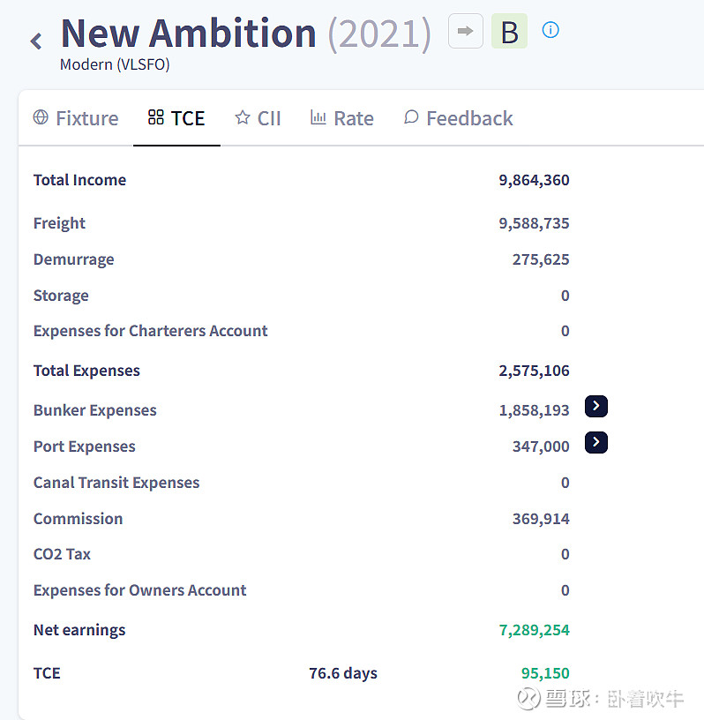Expand Port Expenses details arrow
The image size is (704, 720).
[x=596, y=442]
